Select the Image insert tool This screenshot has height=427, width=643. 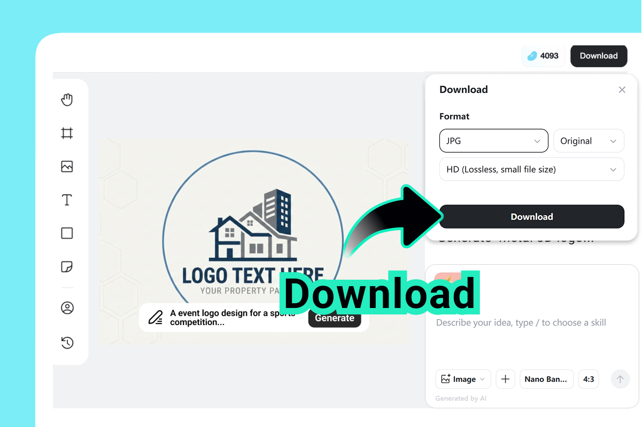(x=67, y=166)
